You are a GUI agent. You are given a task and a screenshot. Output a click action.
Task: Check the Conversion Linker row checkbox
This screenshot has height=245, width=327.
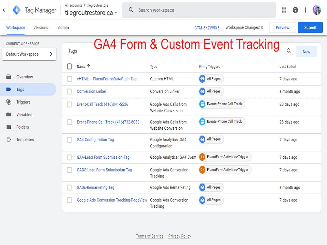coord(69,91)
